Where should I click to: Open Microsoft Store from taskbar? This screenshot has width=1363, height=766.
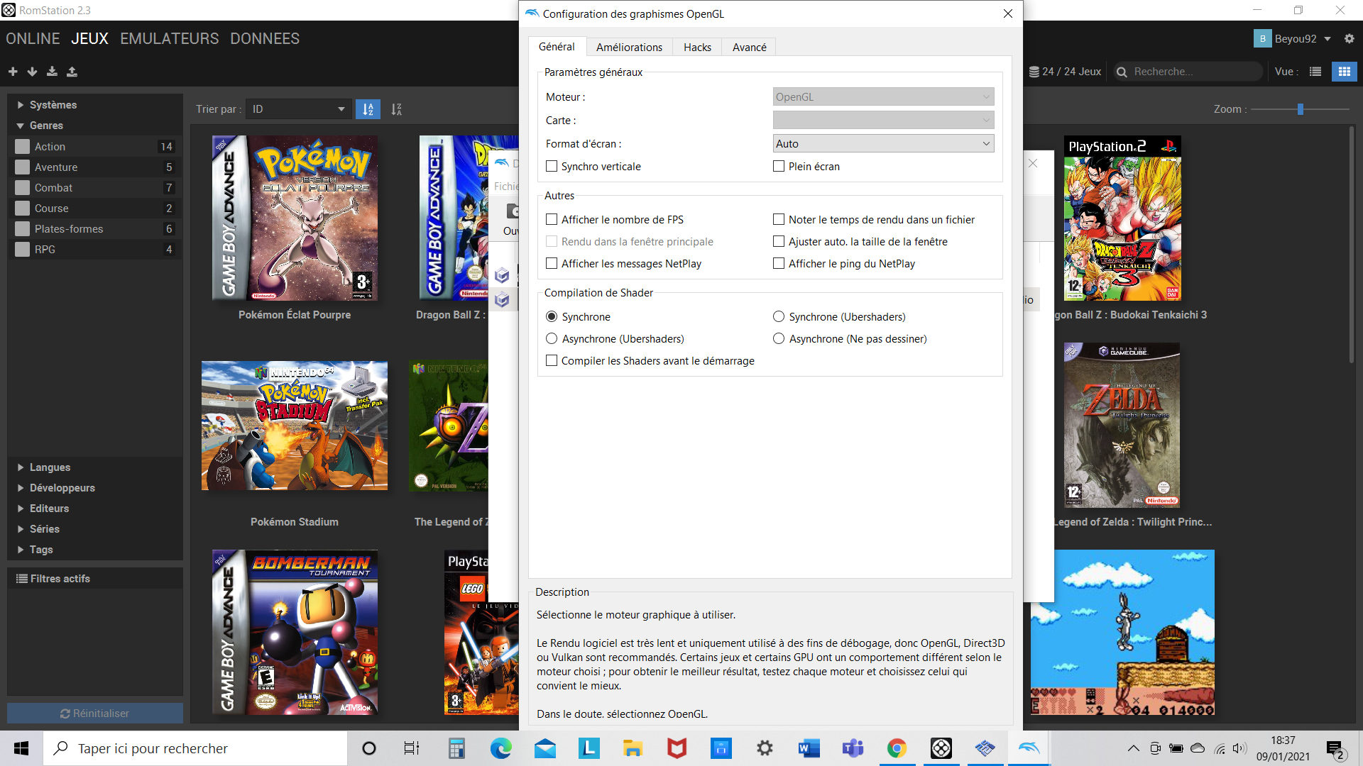tap(721, 748)
